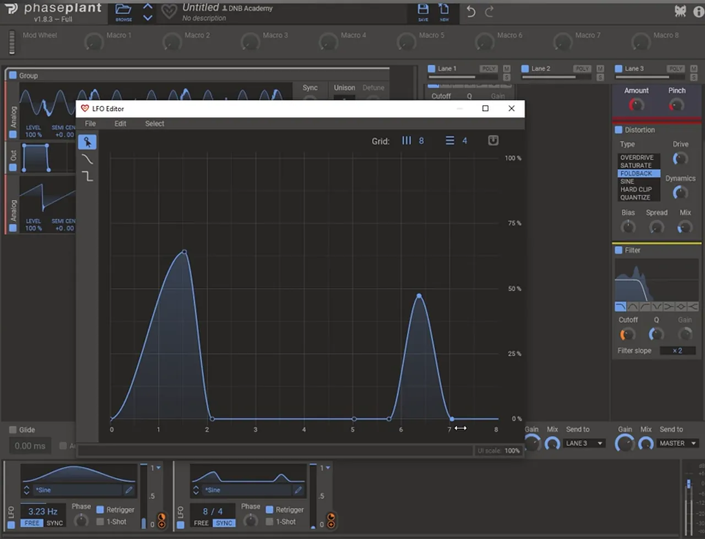Toggle Lane 2 enable box
Image resolution: width=705 pixels, height=539 pixels.
(525, 69)
